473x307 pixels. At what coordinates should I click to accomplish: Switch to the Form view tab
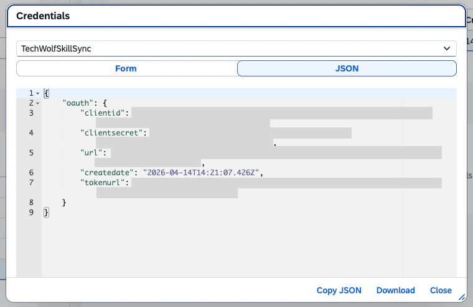click(x=126, y=68)
